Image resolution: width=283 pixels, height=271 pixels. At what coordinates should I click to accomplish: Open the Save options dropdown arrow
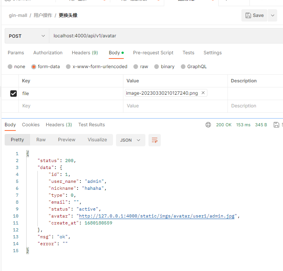(273, 15)
